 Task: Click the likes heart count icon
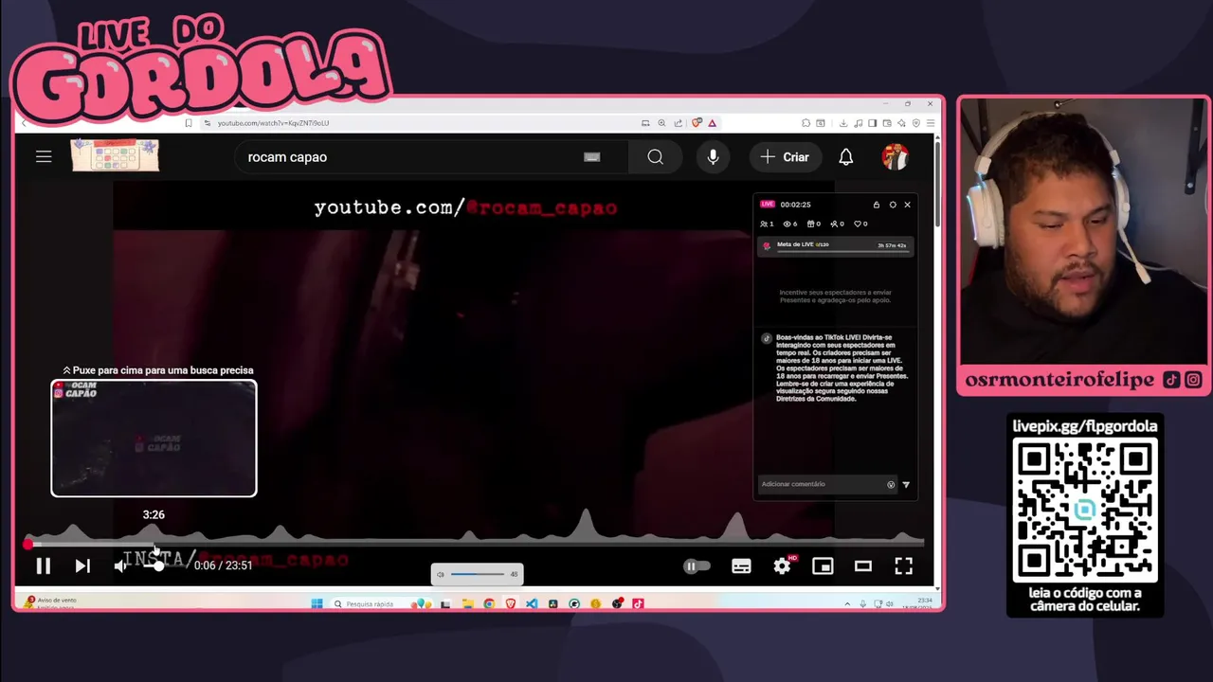click(860, 224)
